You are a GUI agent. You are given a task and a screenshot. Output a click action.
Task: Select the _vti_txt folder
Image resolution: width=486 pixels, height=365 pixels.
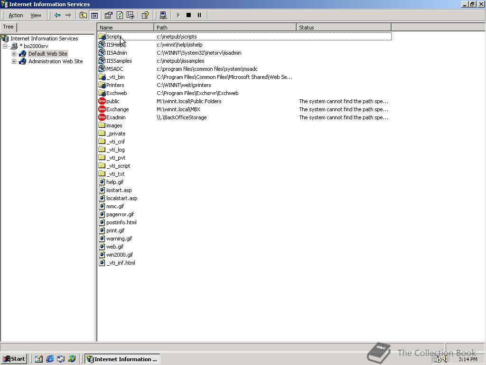point(112,174)
